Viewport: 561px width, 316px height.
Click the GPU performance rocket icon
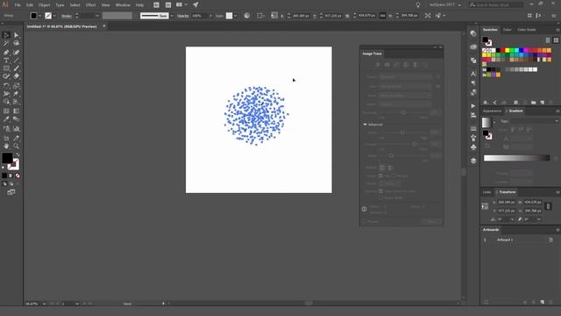tap(195, 4)
